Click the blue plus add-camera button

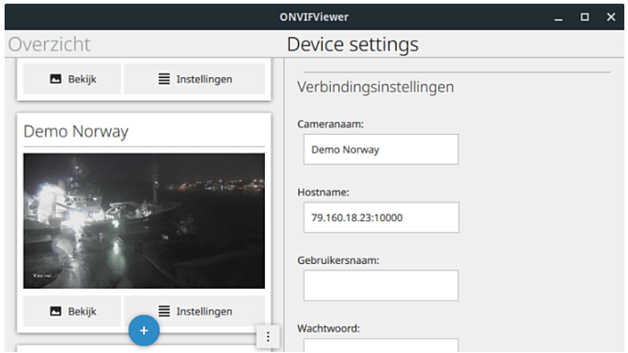144,331
